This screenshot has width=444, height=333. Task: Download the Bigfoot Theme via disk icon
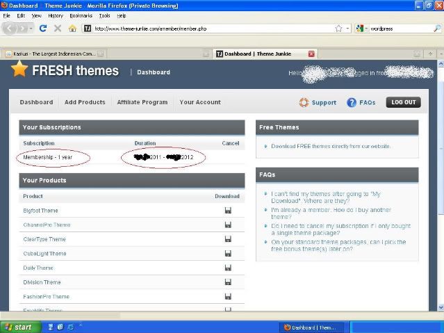(228, 210)
